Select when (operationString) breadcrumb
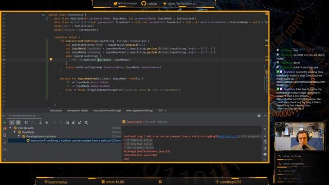The image size is (329, 185). tap(139, 110)
